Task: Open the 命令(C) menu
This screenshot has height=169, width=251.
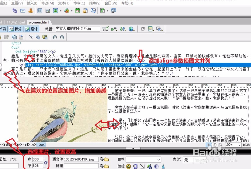Action: [x=79, y=3]
